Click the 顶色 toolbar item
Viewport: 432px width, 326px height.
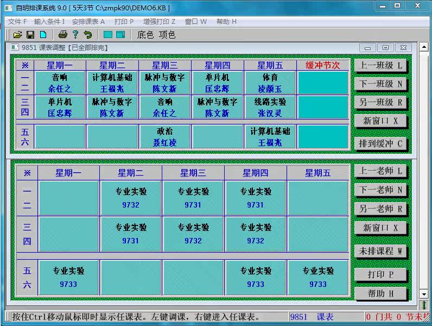click(167, 35)
